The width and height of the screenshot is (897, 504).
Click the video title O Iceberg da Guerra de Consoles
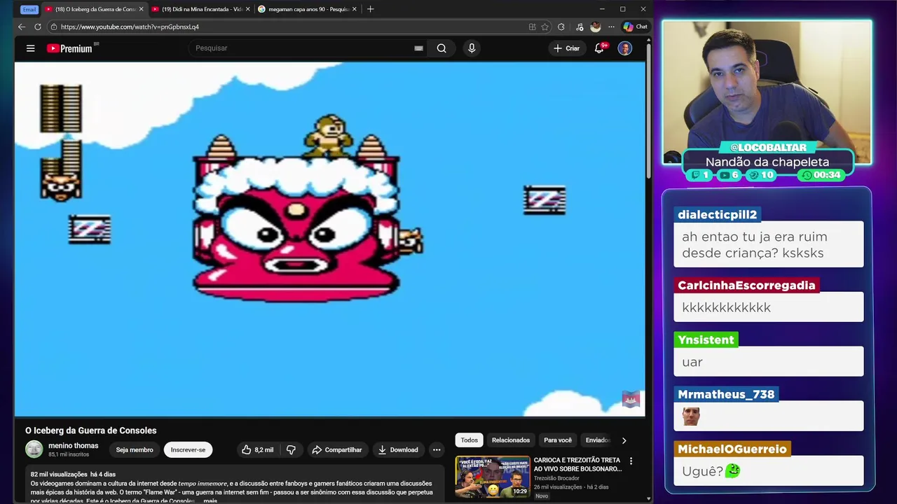coord(91,430)
